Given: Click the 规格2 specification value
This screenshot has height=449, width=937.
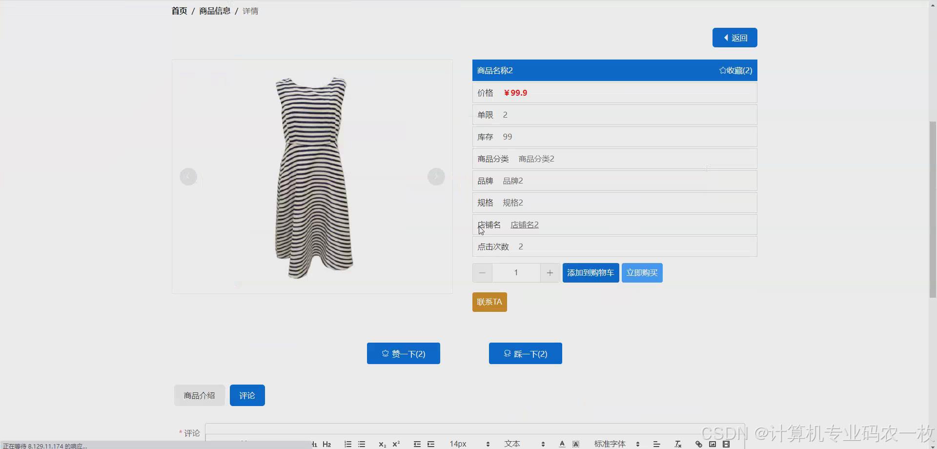Looking at the screenshot, I should pyautogui.click(x=513, y=203).
